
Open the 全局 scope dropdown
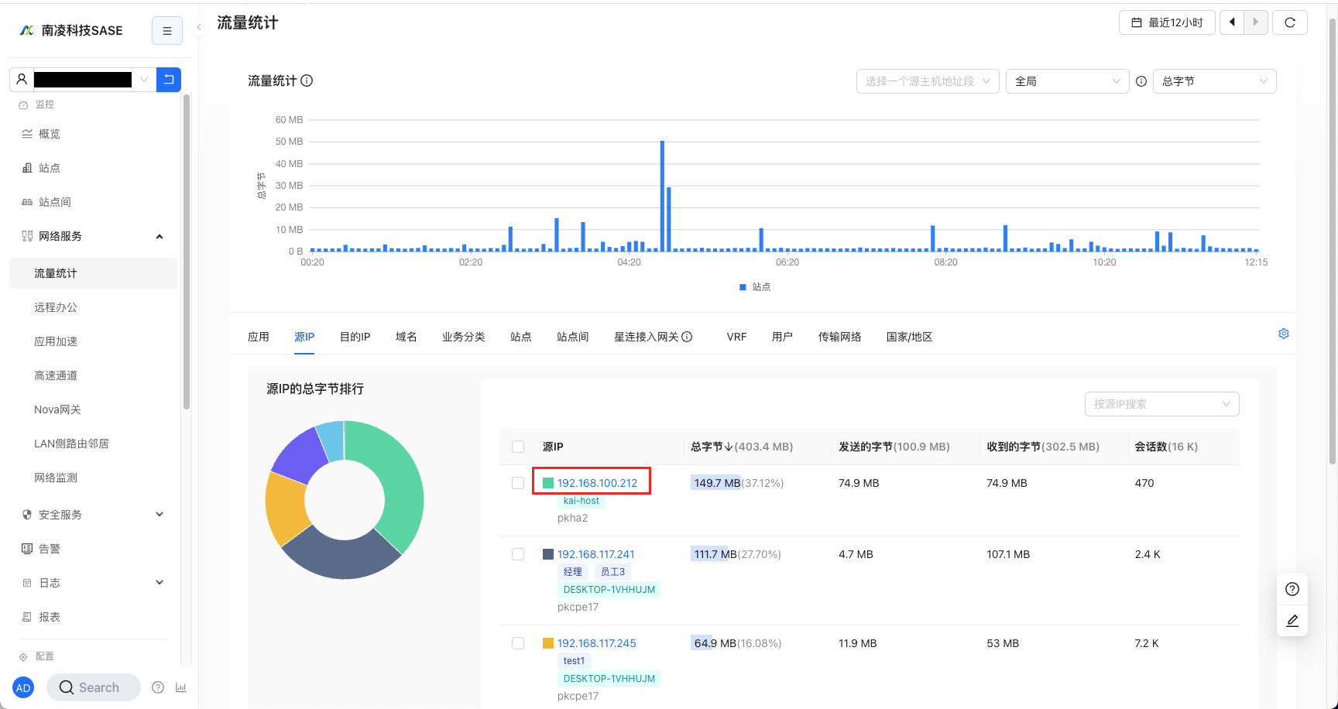[1067, 81]
